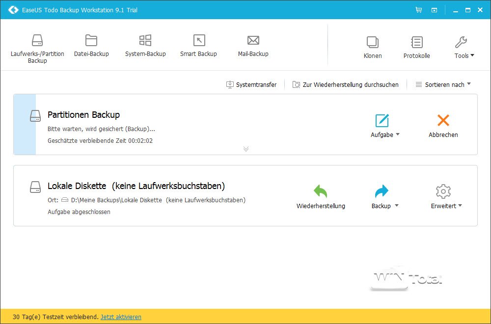Click Systemtransfer
This screenshot has width=491, height=324.
(251, 84)
